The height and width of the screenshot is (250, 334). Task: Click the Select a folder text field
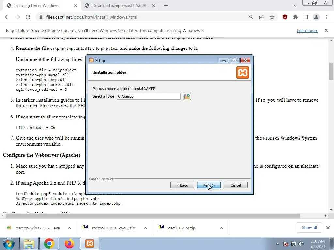tap(149, 96)
